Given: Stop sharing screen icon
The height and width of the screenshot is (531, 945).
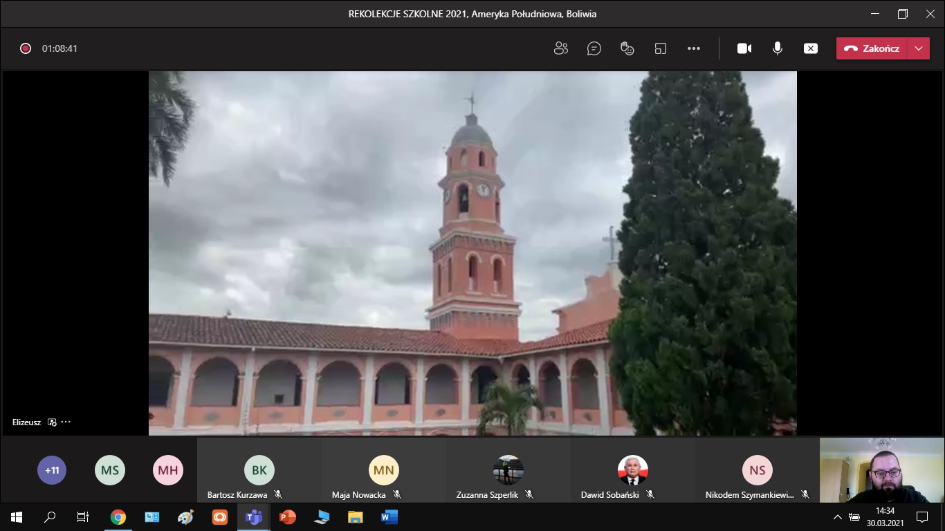Looking at the screenshot, I should click(x=811, y=48).
